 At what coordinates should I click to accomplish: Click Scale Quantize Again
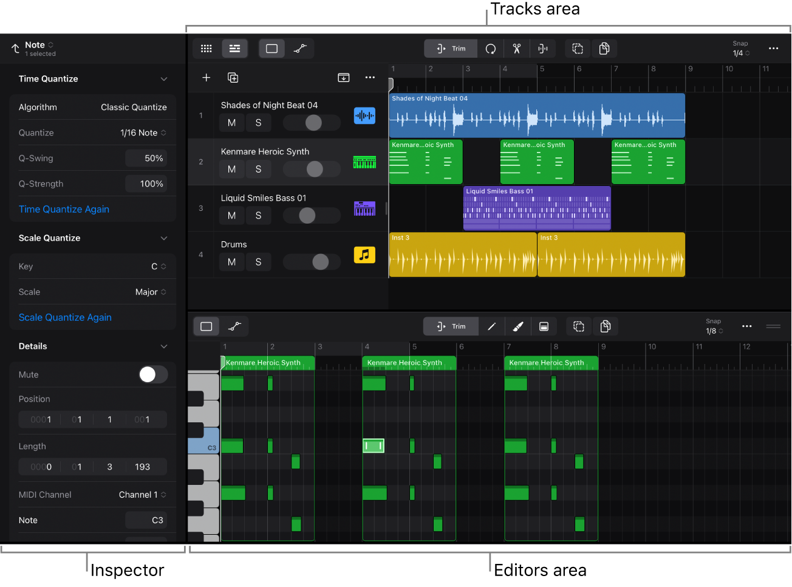(x=65, y=317)
